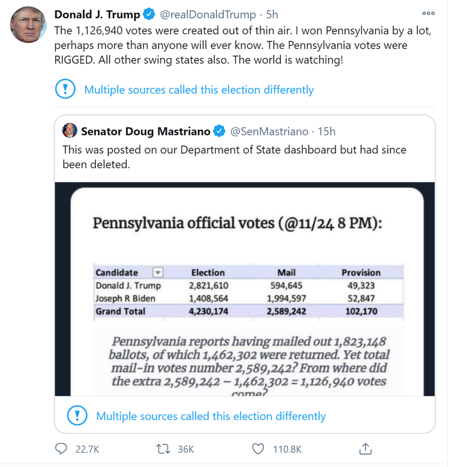Visit the @SenMastriano handle
This screenshot has height=467, width=449.
[268, 131]
